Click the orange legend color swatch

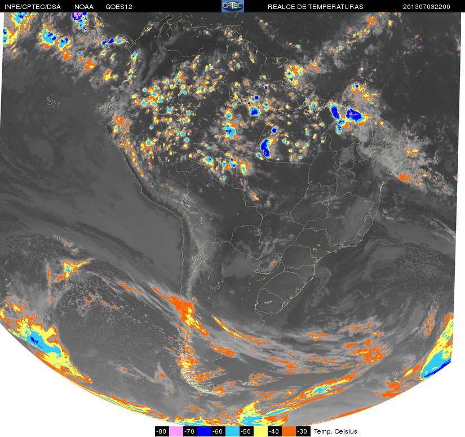tap(289, 431)
